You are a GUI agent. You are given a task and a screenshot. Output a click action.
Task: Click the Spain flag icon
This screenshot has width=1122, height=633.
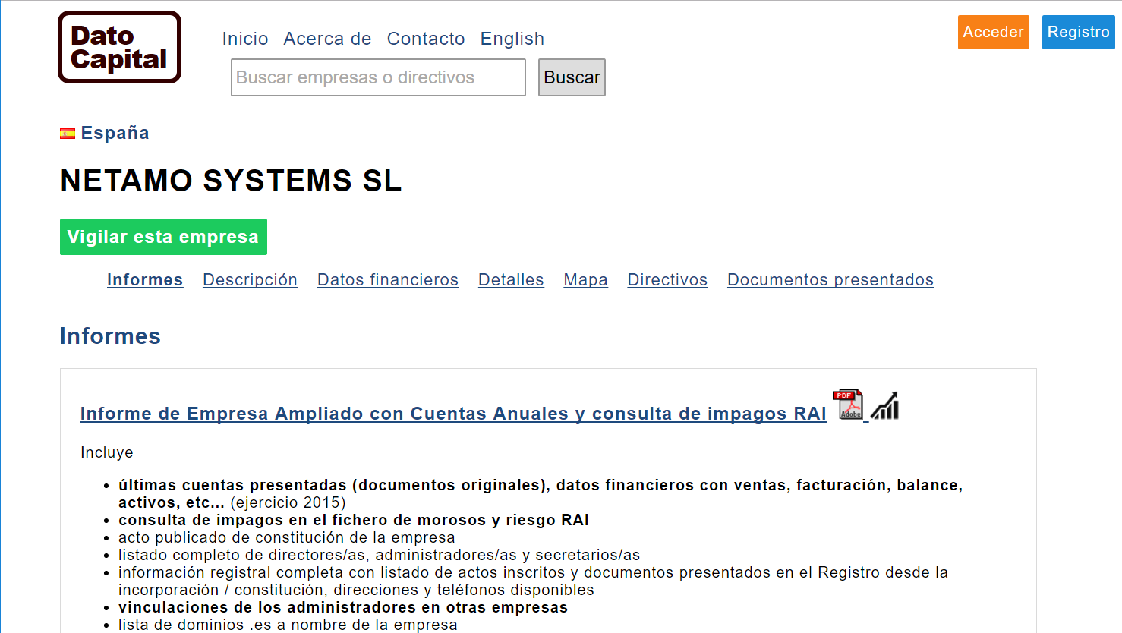coord(68,134)
